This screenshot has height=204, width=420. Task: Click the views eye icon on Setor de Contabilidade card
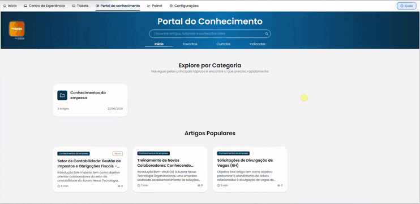tap(119, 186)
